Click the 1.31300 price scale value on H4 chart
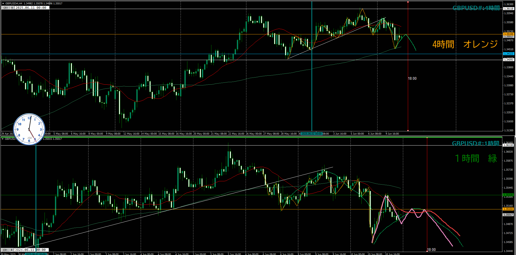This screenshot has height=255, width=516. pos(509,131)
